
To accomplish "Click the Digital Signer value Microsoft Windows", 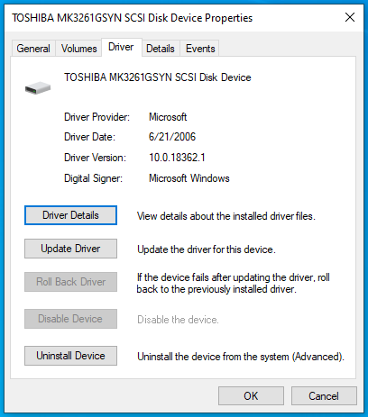I will coord(189,178).
